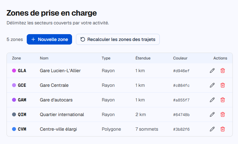
Task: Select the GLA zone code
Action: point(22,71)
